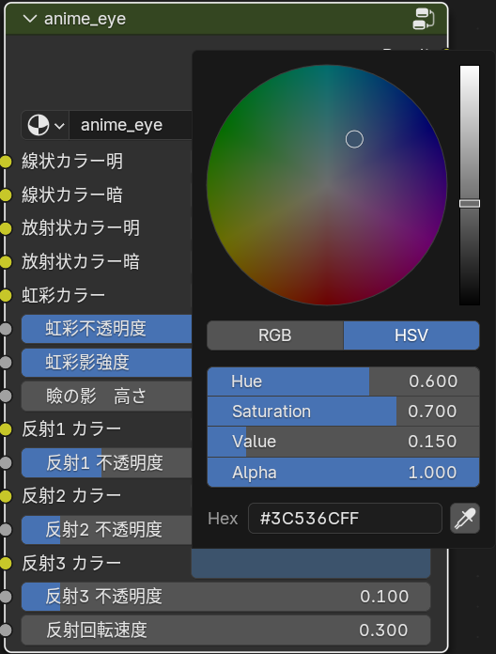Viewport: 496px width, 654px height.
Task: Click the 線状カラー明 input socket
Action: click(5, 162)
